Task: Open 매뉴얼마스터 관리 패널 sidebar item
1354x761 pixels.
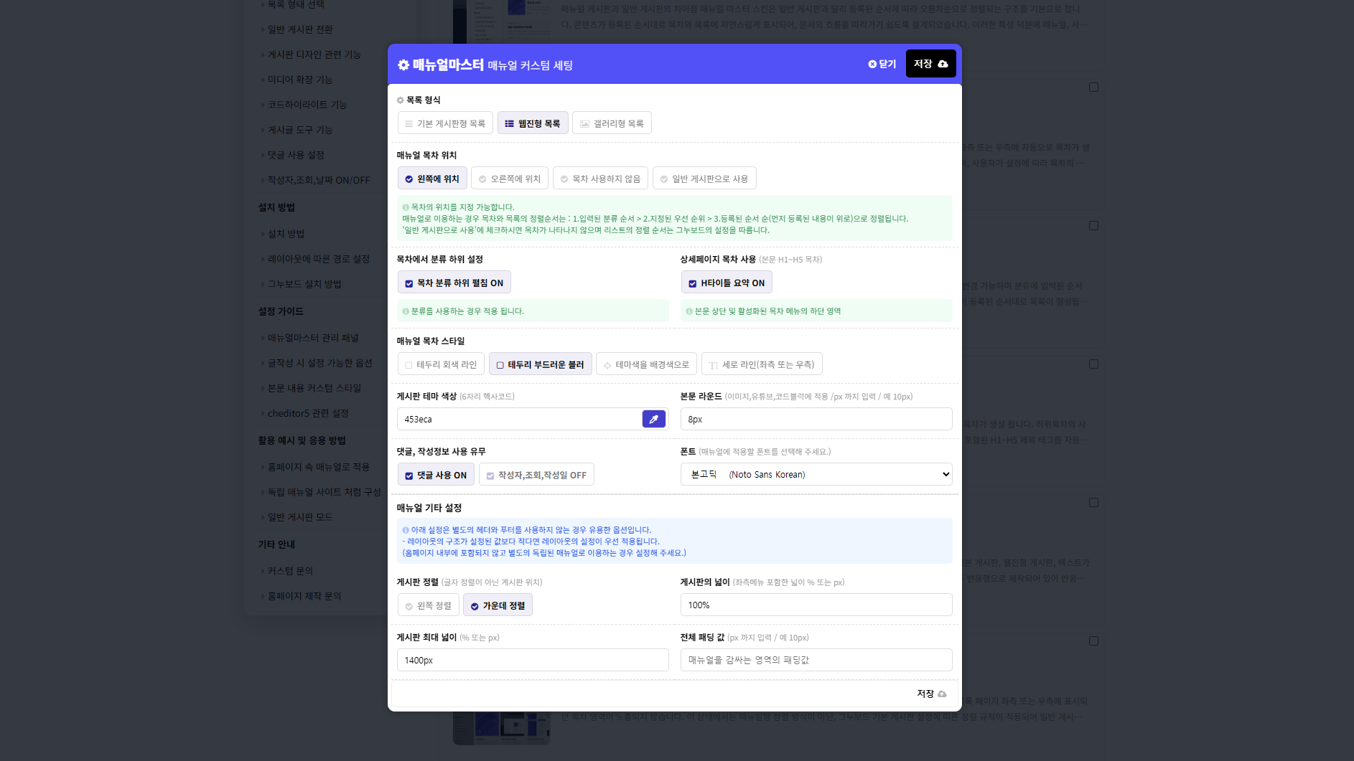Action: [x=313, y=338]
